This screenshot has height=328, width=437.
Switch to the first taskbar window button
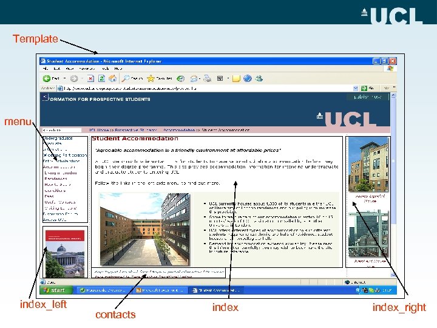[104, 290]
